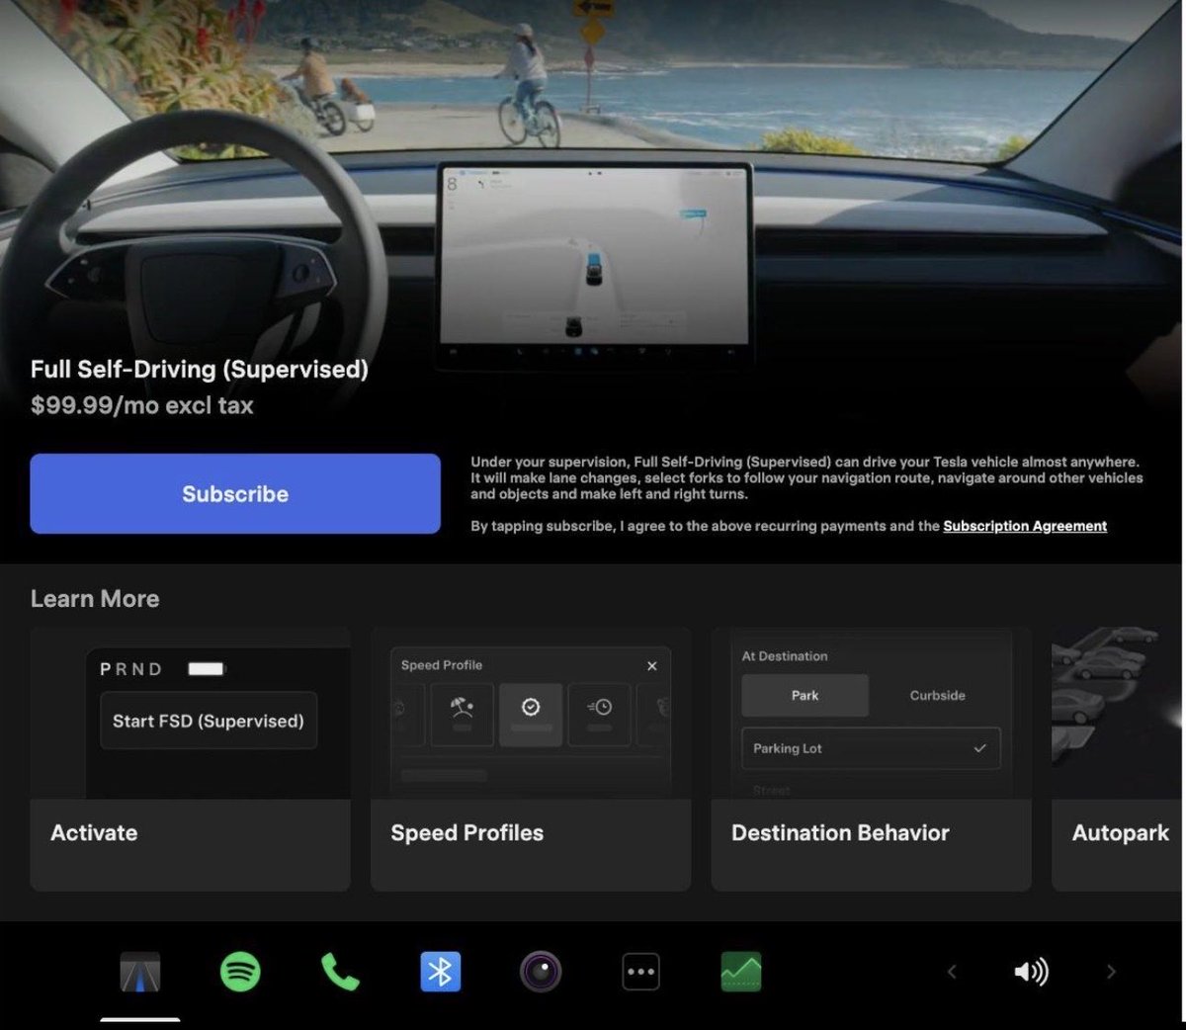Subscribe to Full Self-Driving (Supervised)

click(x=235, y=494)
